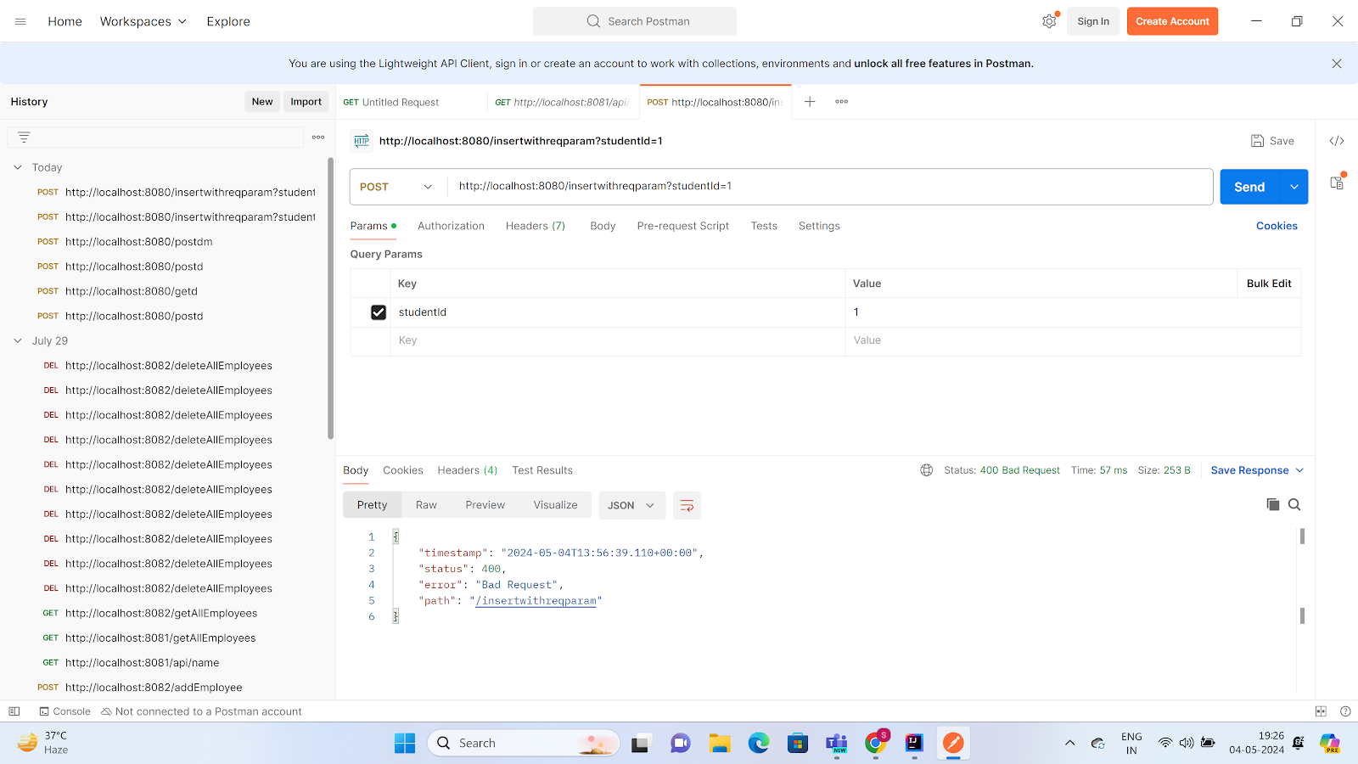
Task: Add a new request tab with plus icon
Action: point(810,102)
